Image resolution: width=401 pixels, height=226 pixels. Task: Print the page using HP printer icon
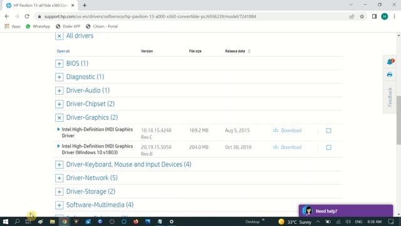pyautogui.click(x=390, y=75)
